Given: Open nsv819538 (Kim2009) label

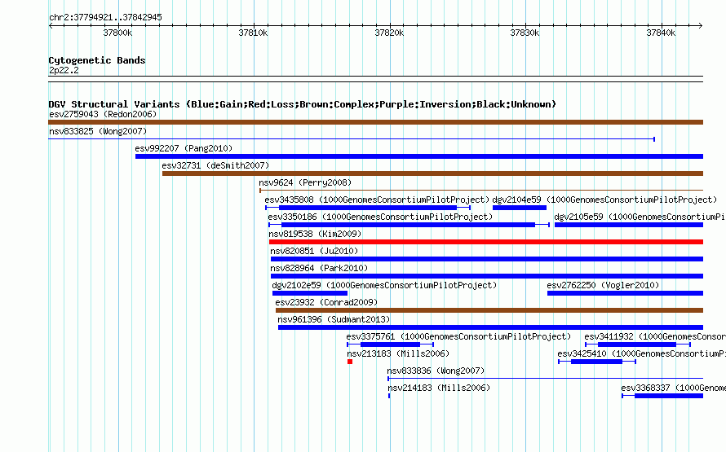Looking at the screenshot, I should coord(315,234).
